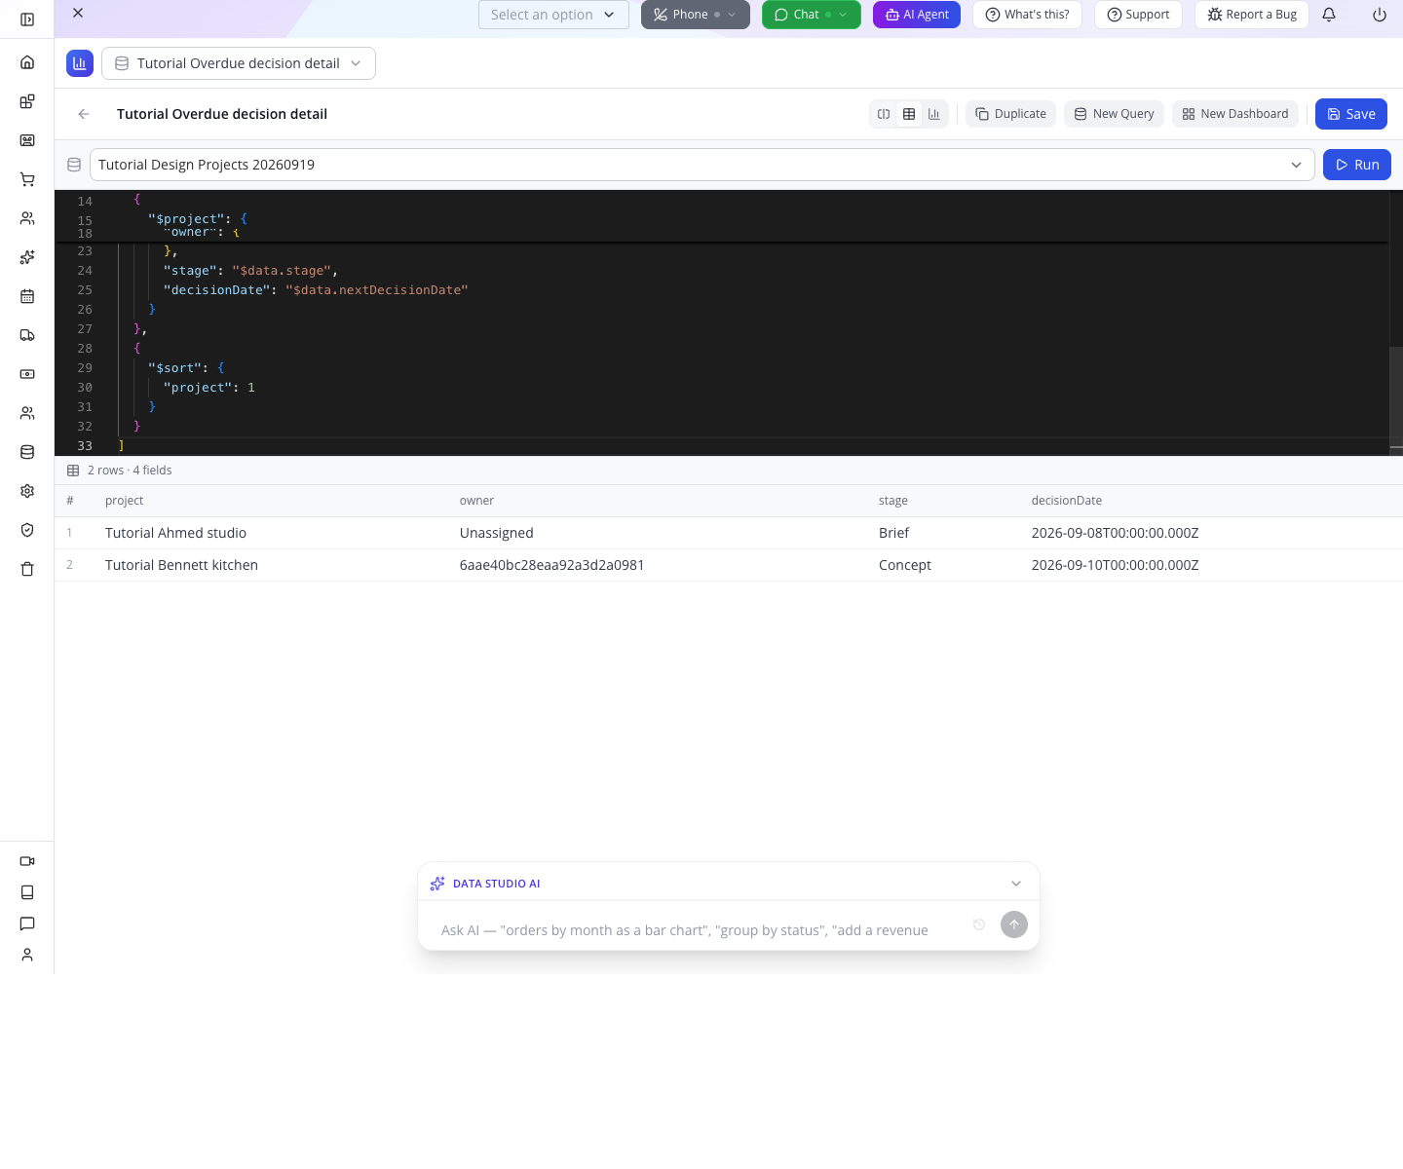The image size is (1403, 1169).
Task: Click the decisionDate column header
Action: point(1066,501)
